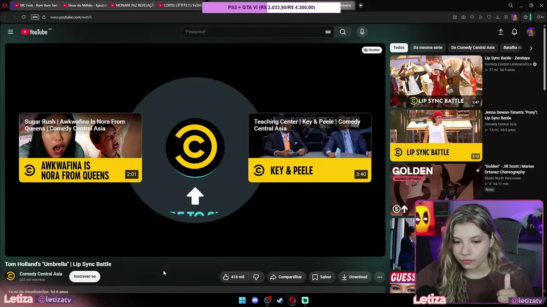Open Lip Sync Battle - Zendaya title

tap(507, 58)
